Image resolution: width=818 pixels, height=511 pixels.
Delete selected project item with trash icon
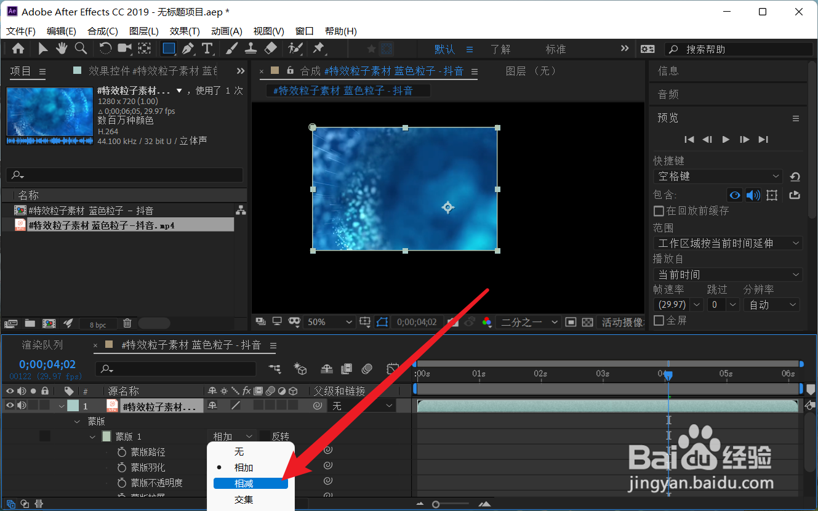click(127, 323)
